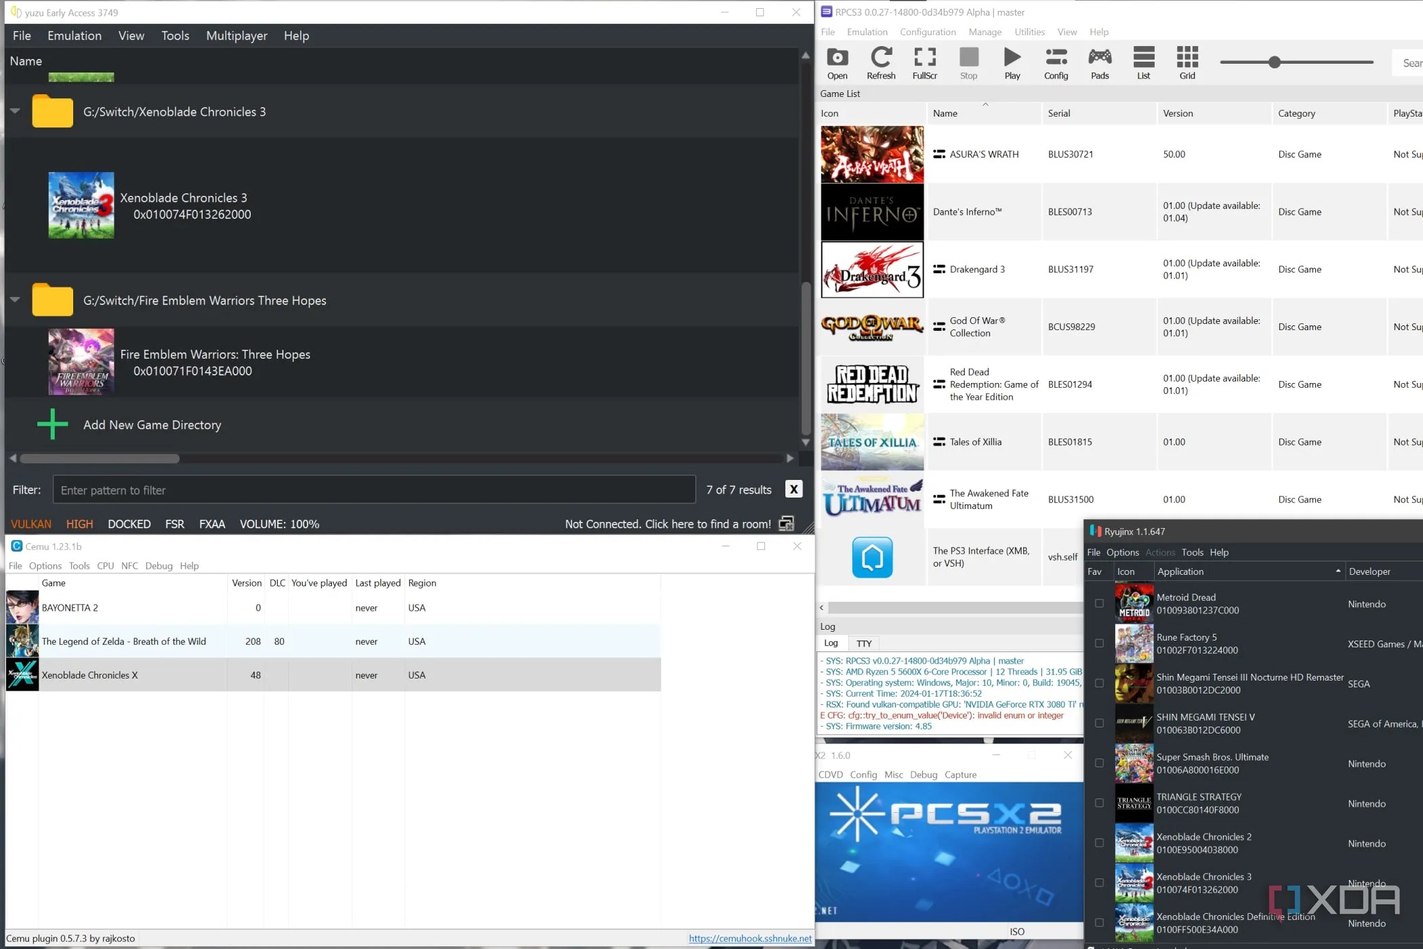This screenshot has width=1423, height=949.
Task: Tick favorite checkbox for Super Smash Bros. Ultimate
Action: 1099,763
